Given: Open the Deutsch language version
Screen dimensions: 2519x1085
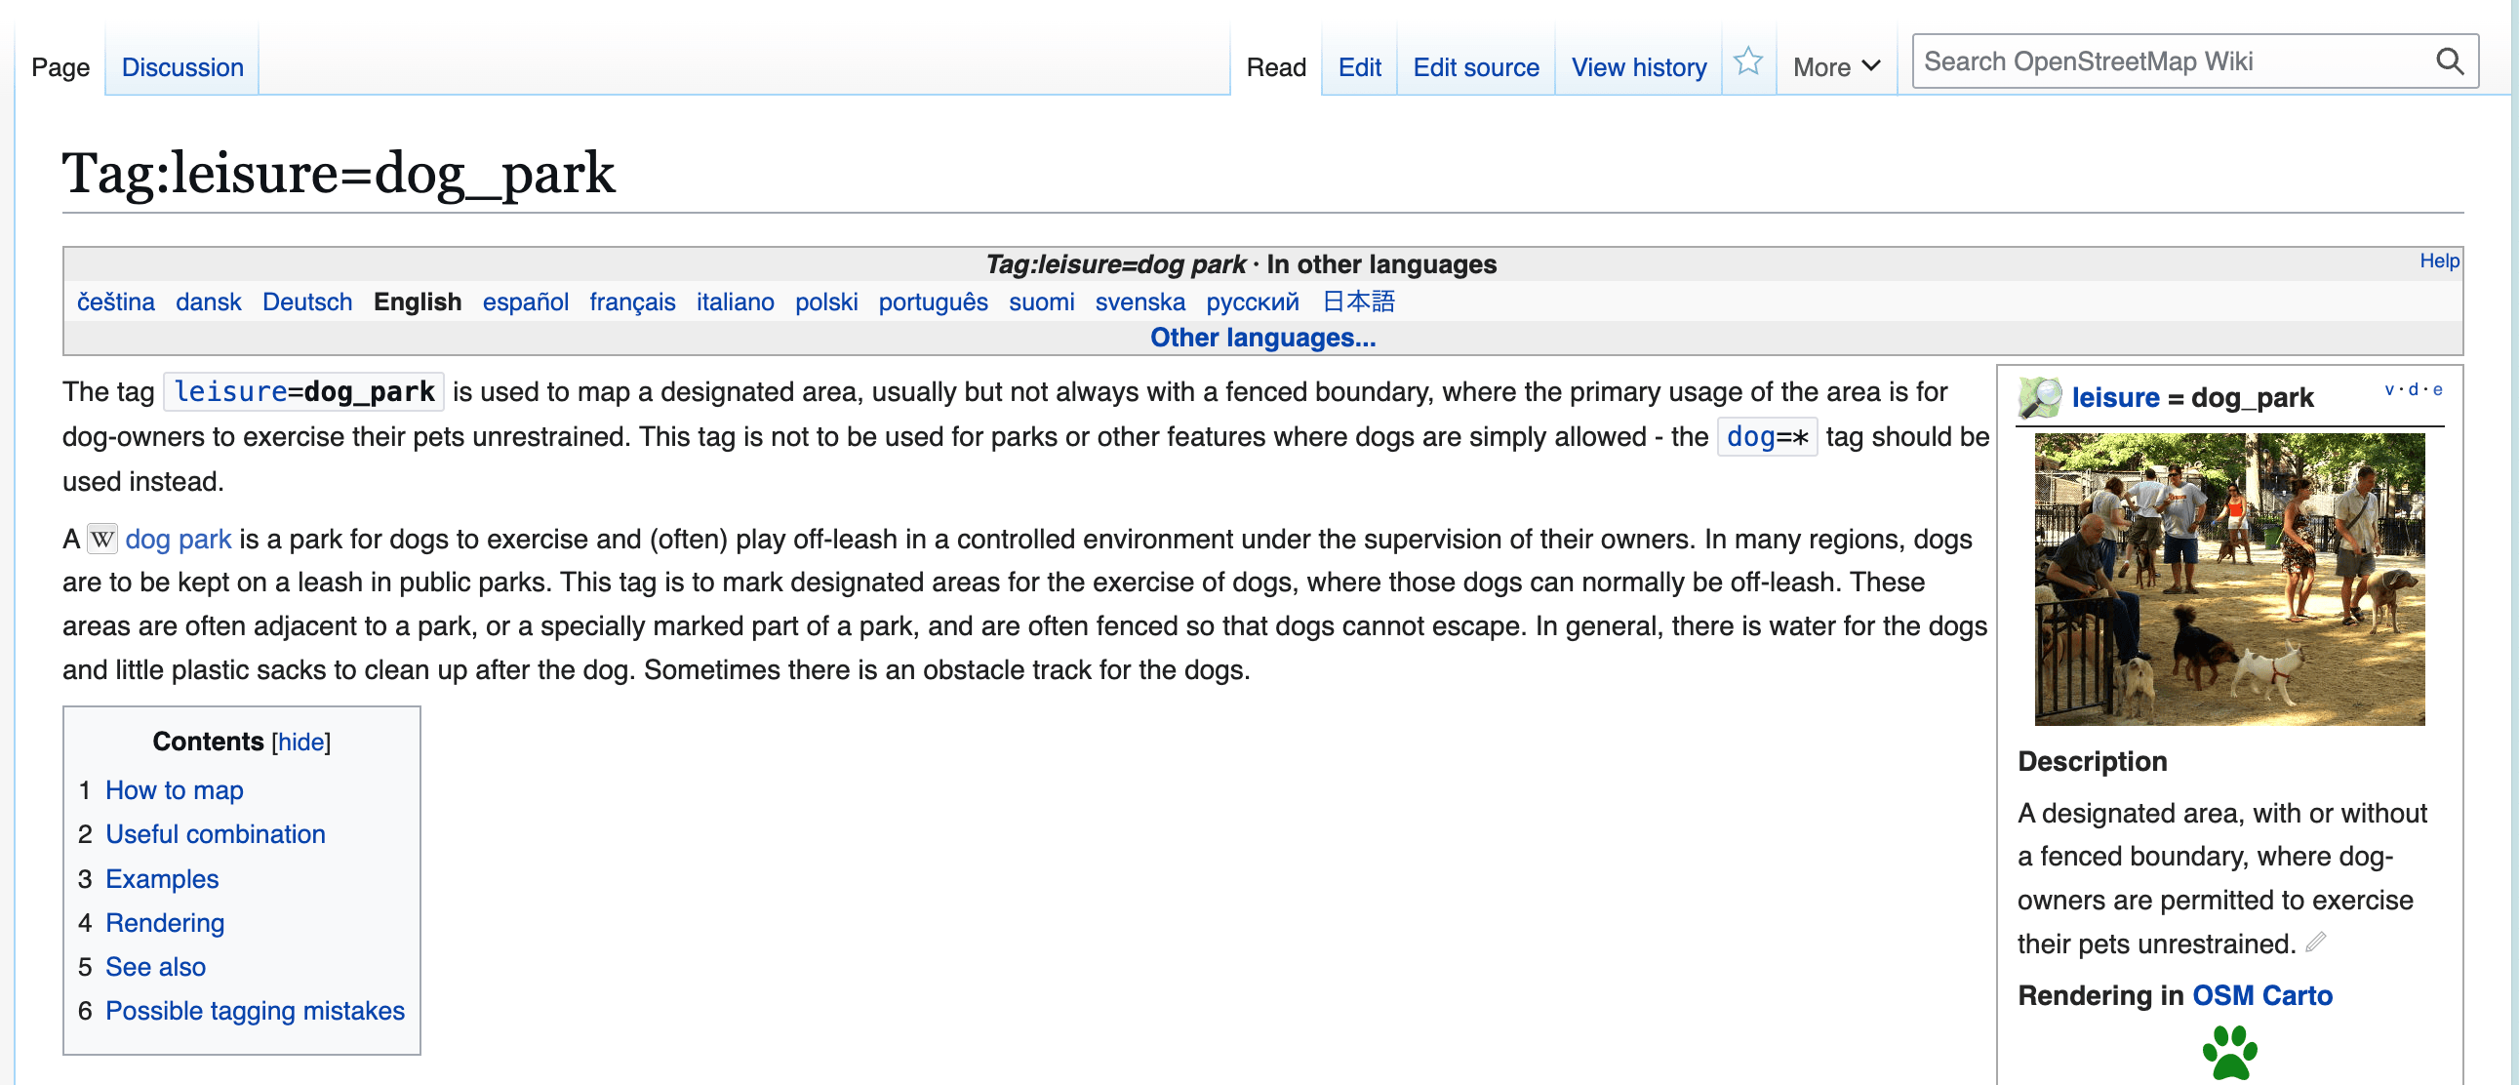Looking at the screenshot, I should [307, 301].
